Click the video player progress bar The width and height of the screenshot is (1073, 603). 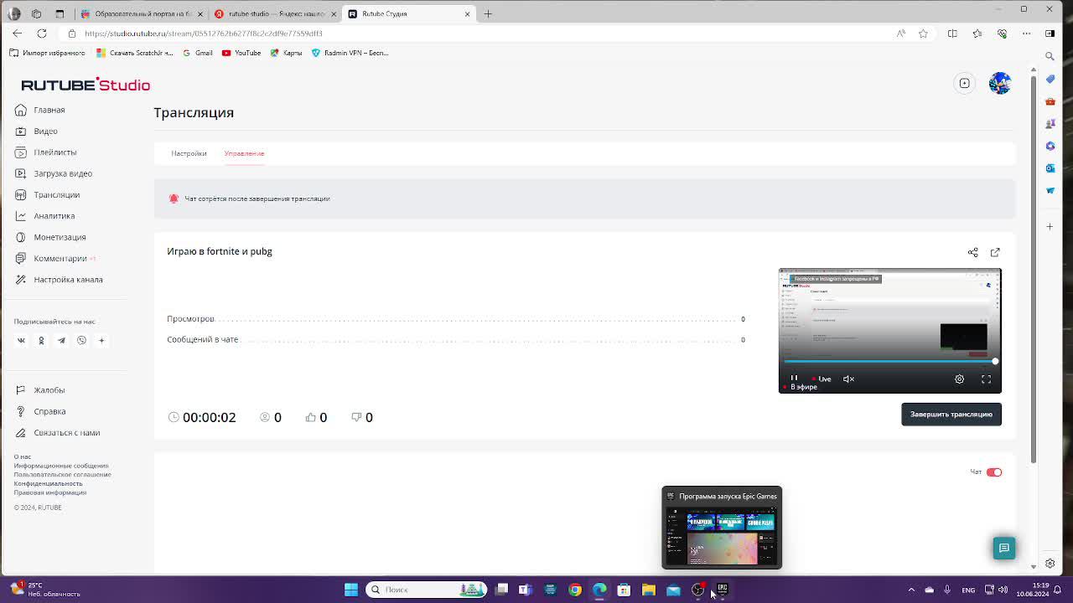[889, 362]
